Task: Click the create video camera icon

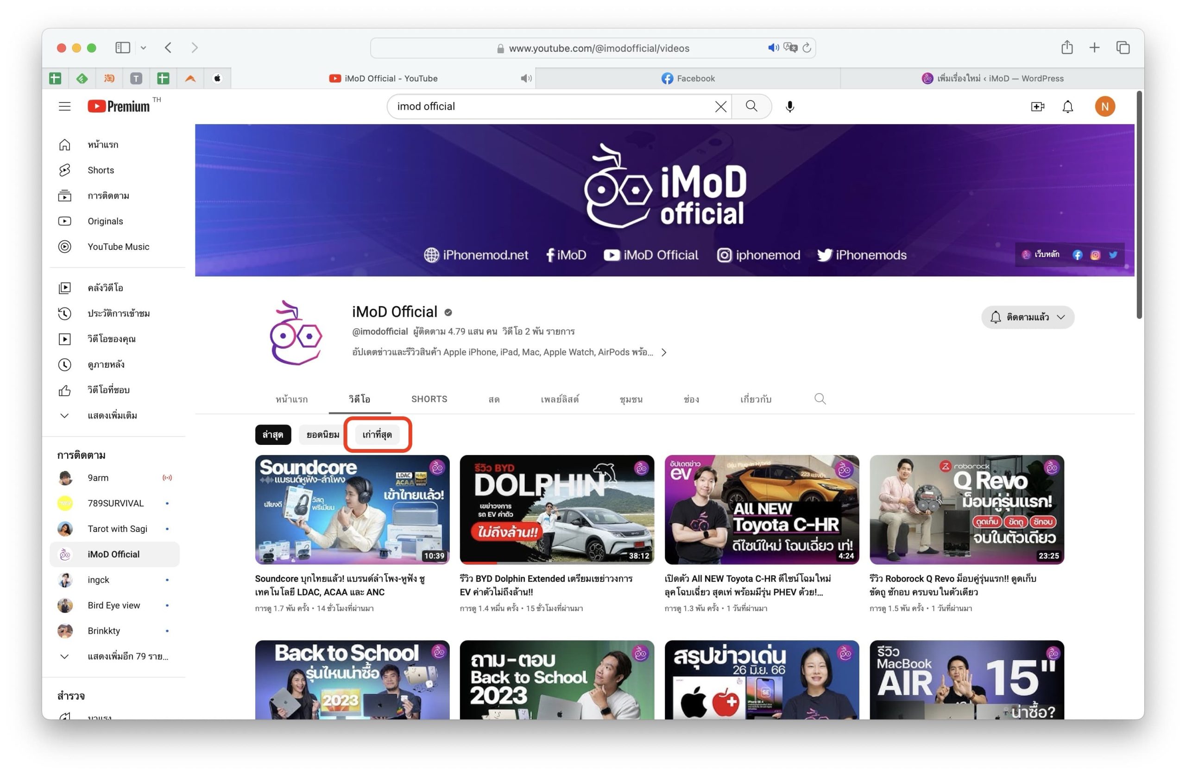Action: pos(1037,106)
